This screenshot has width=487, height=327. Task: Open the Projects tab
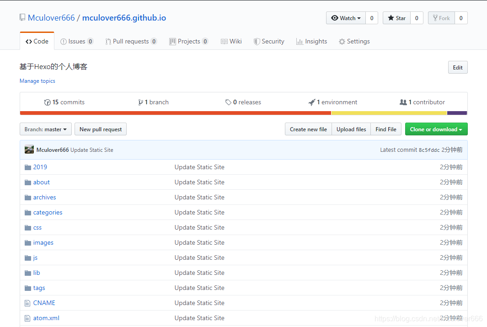(188, 41)
